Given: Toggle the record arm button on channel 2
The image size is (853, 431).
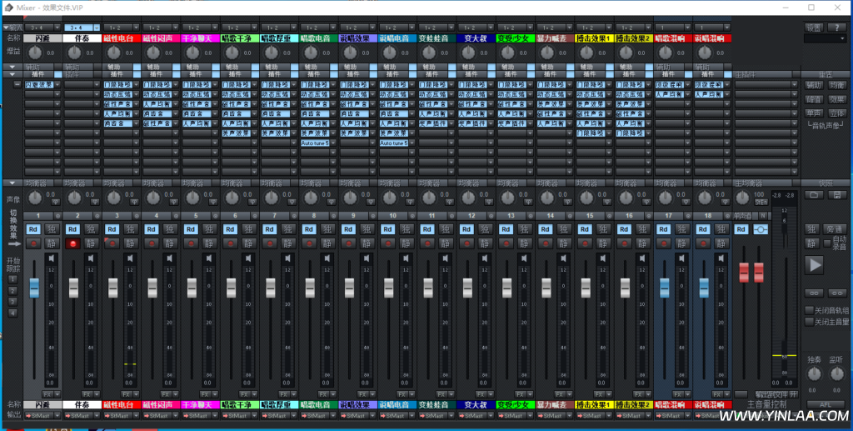Looking at the screenshot, I should [x=73, y=243].
